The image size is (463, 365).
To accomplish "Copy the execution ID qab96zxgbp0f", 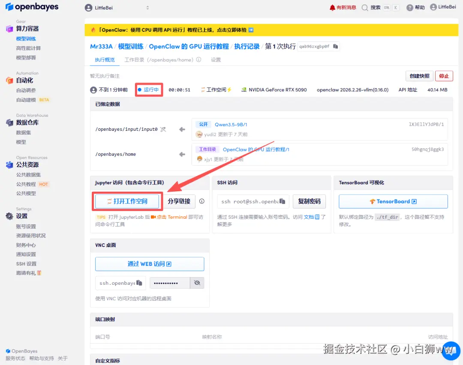I will click(335, 46).
